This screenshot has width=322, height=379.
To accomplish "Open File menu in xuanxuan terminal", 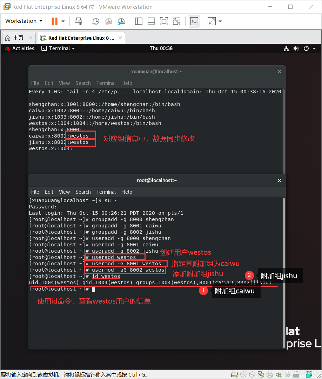I will pos(35,83).
